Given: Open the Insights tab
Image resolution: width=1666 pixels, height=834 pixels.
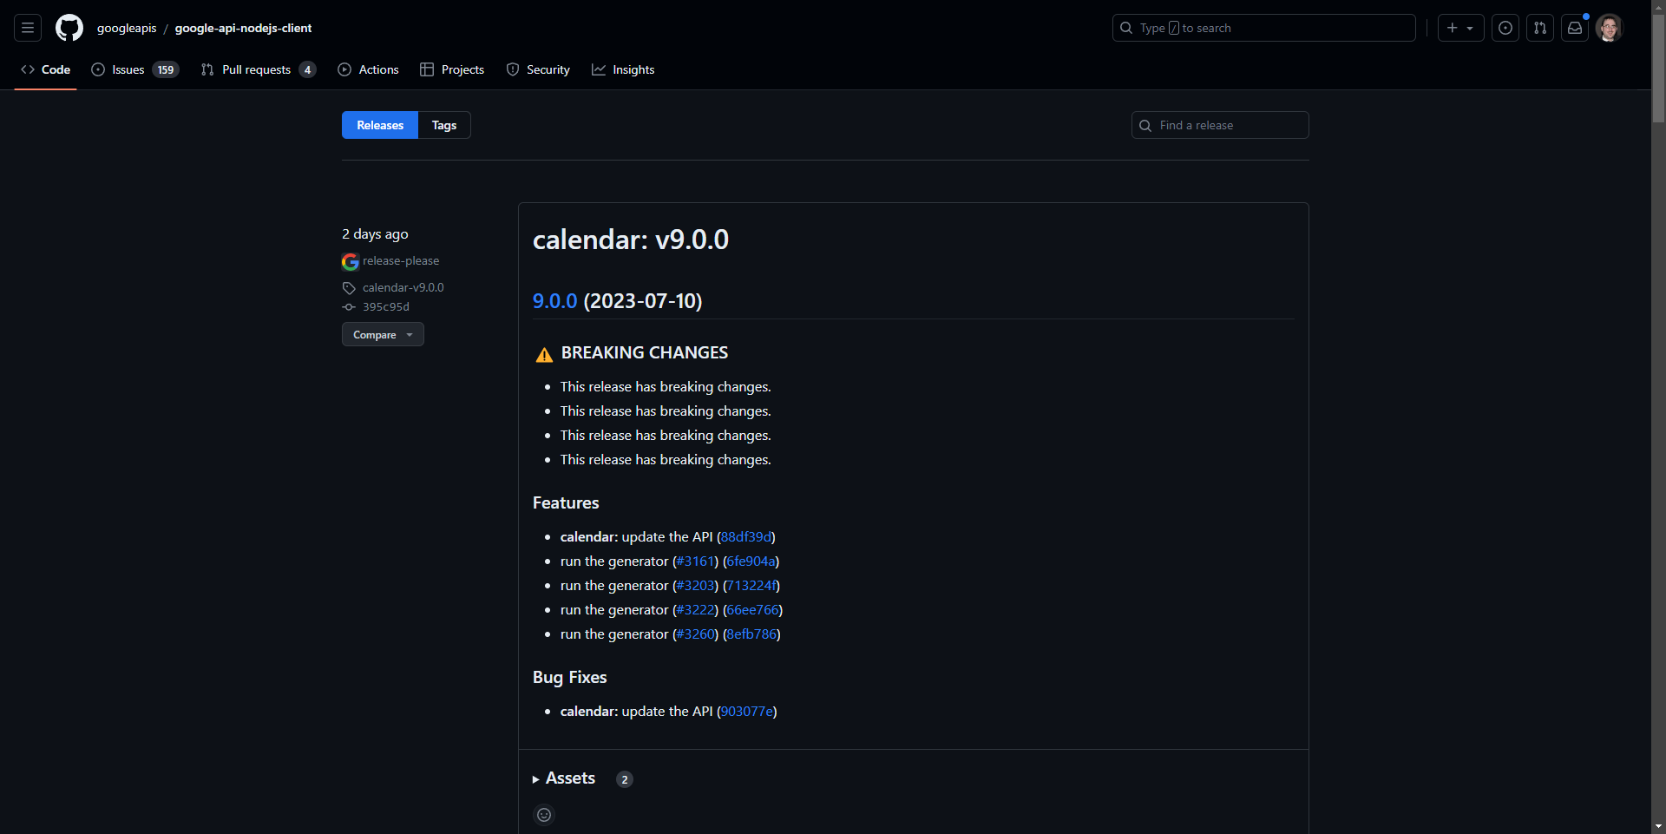Looking at the screenshot, I should click(x=623, y=69).
